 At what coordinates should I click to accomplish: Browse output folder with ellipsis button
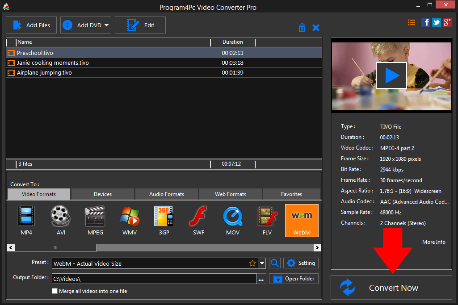tap(261, 279)
